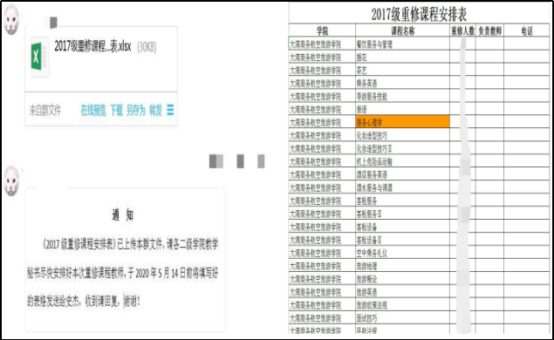
Task: Click the file name 2017级重修课程...表.xlsx
Action: point(92,46)
